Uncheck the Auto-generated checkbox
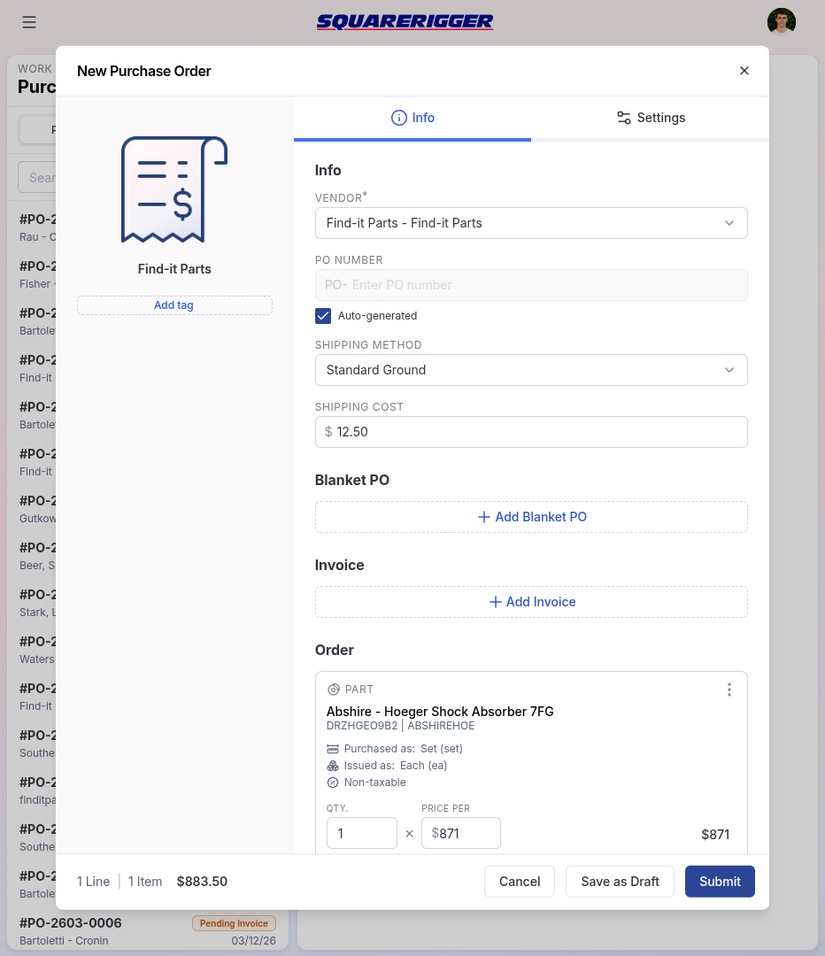825x956 pixels. pyautogui.click(x=323, y=316)
